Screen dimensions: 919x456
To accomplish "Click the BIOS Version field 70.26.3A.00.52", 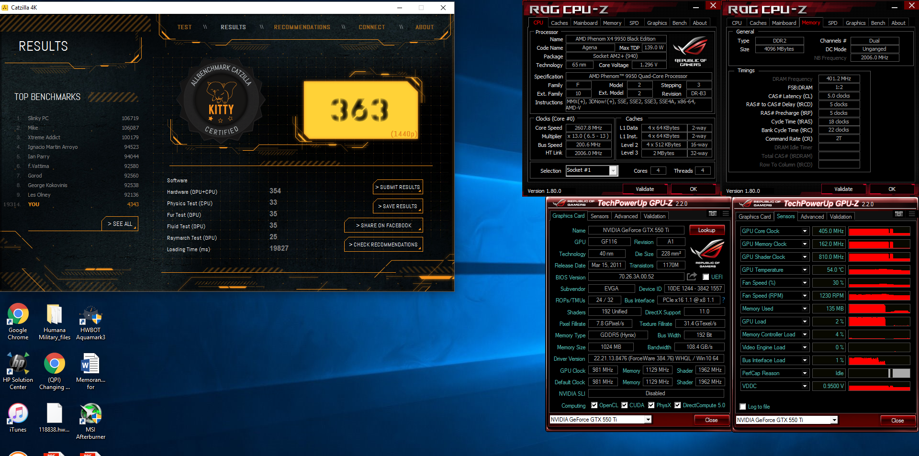I will tap(636, 277).
